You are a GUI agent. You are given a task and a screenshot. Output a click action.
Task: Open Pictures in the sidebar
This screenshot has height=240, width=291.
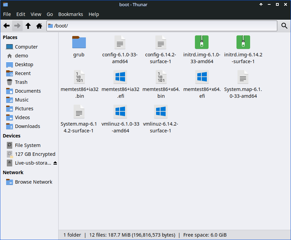(29, 109)
